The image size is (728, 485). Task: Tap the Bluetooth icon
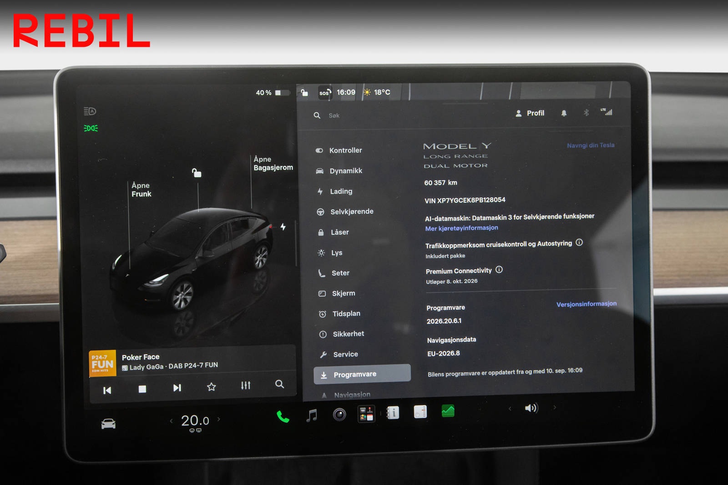(586, 112)
